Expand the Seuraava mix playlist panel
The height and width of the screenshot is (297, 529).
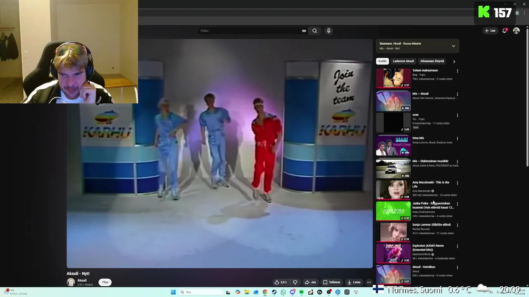453,46
